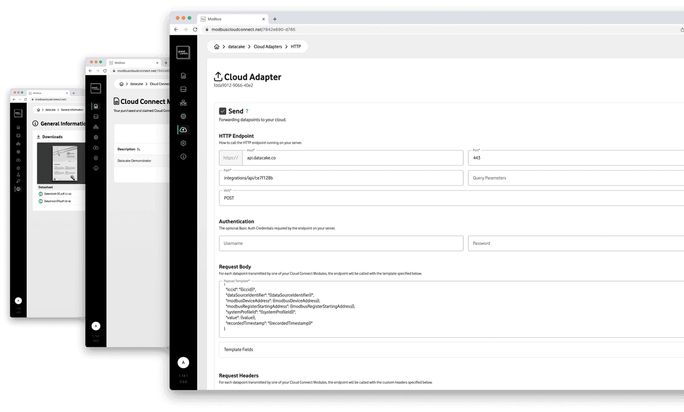The image size is (684, 412).
Task: Click the cloud upload icon in middle window sidebar
Action: [96, 148]
